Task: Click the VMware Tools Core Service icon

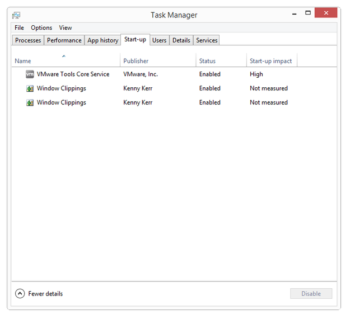Action: [x=30, y=74]
